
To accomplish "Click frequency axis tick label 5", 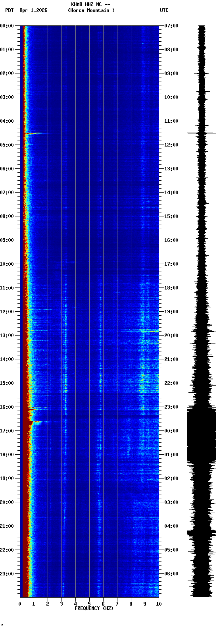I will point(89,604).
